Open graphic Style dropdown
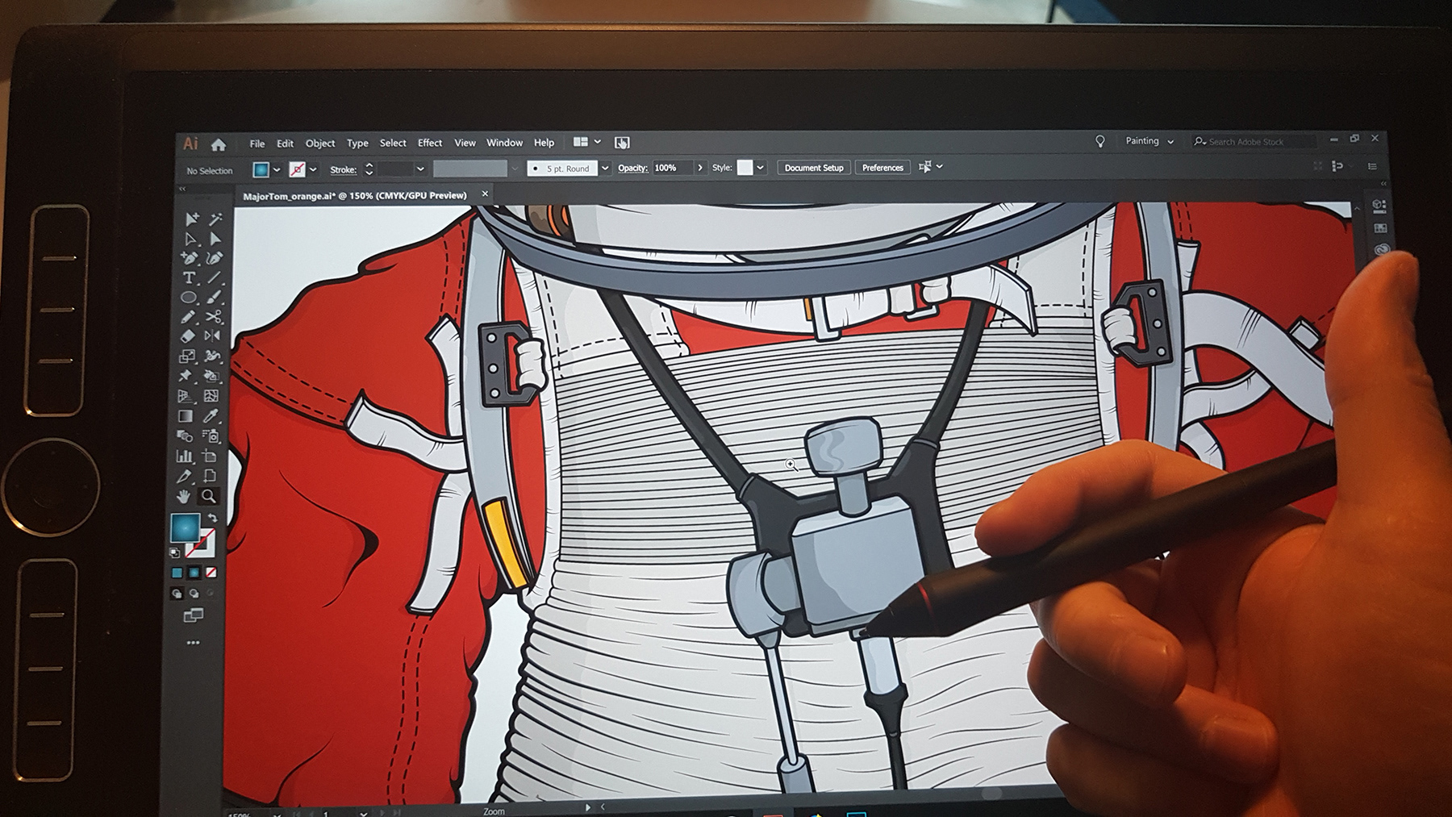 click(760, 168)
